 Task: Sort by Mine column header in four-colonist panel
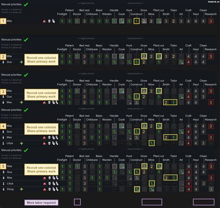coord(151,120)
